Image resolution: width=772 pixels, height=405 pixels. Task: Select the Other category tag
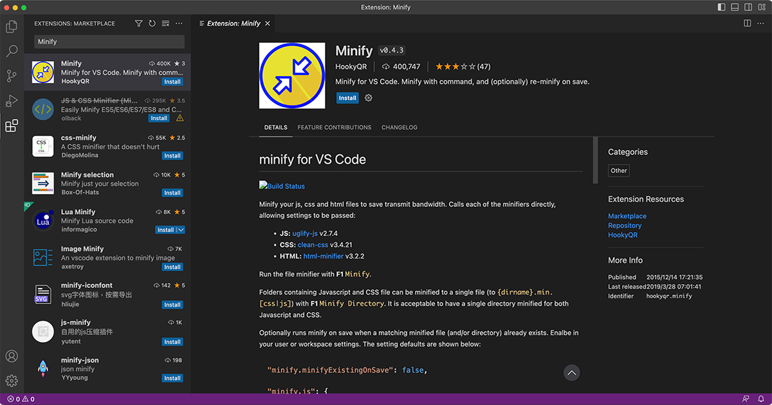619,170
